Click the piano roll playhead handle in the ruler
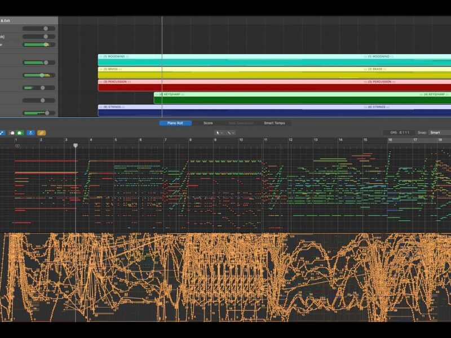 click(x=76, y=145)
